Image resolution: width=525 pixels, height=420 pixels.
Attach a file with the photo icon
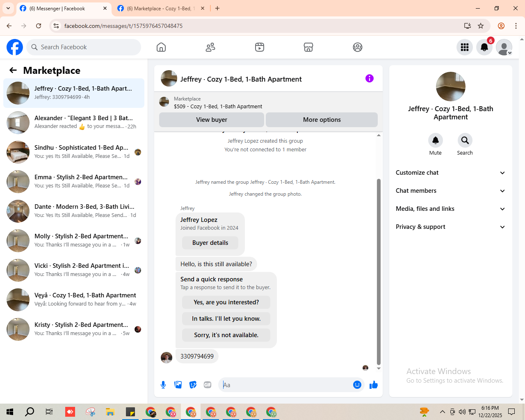tap(178, 385)
